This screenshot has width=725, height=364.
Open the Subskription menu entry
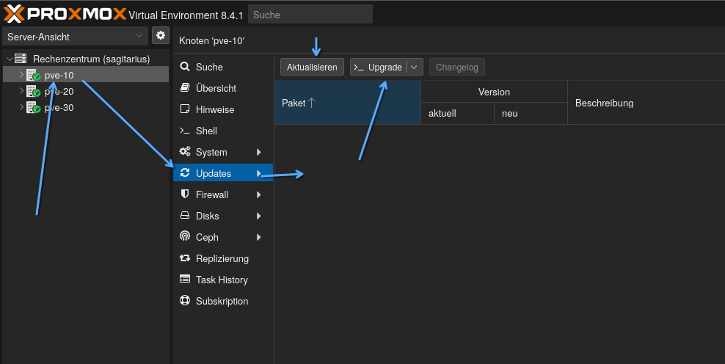tap(223, 301)
